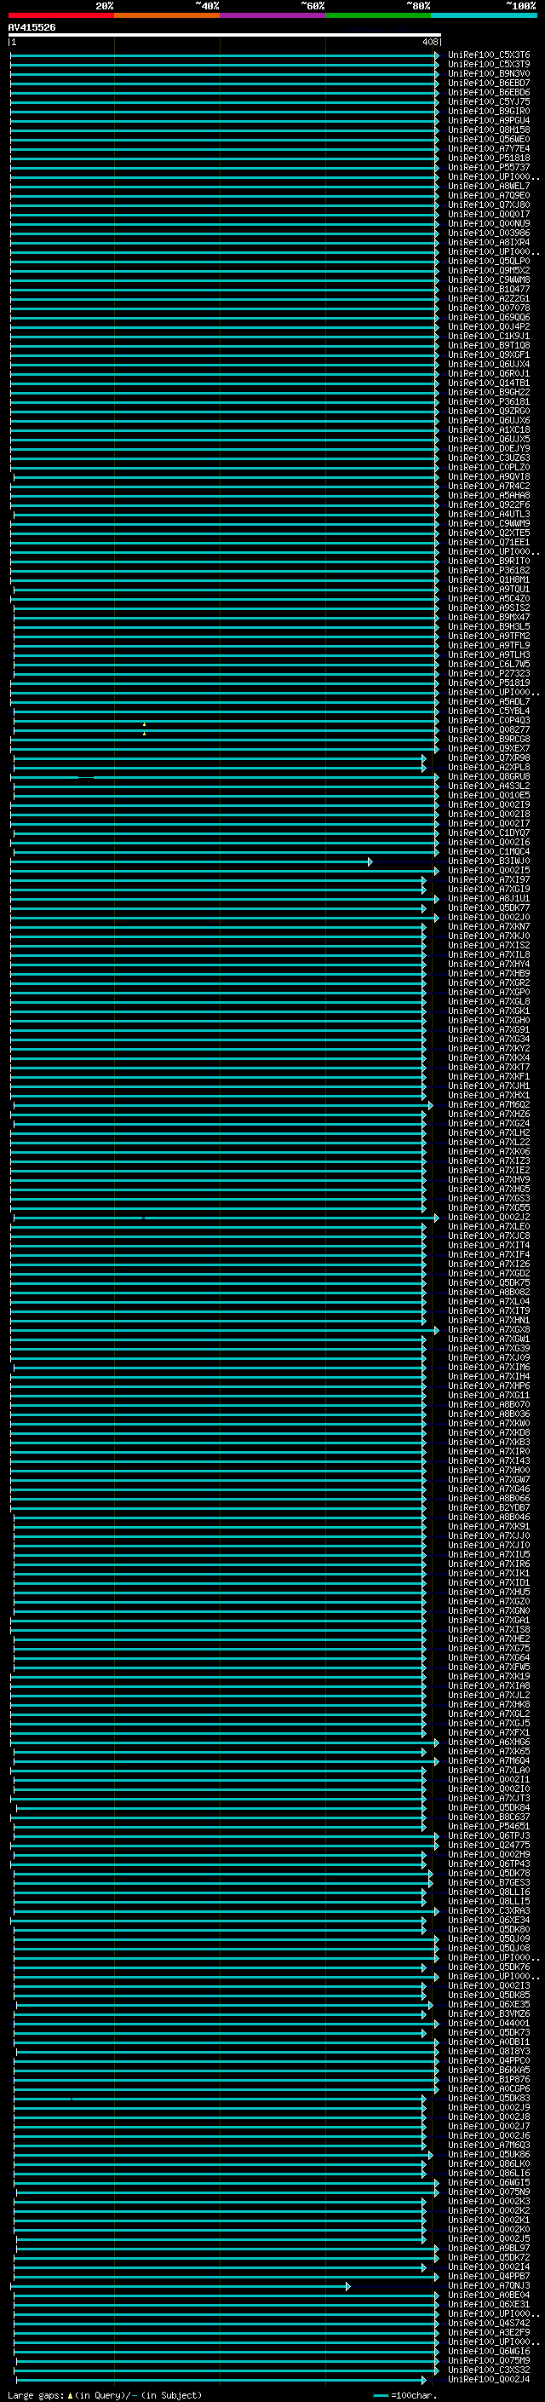The height and width of the screenshot is (2402, 545).
Task: Select hit UniRef100_A7XIS2
Action: click(488, 946)
